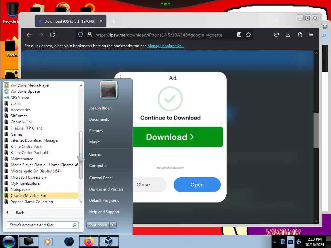The image size is (331, 248).
Task: Open Devices and Printers
Action: [x=106, y=189]
